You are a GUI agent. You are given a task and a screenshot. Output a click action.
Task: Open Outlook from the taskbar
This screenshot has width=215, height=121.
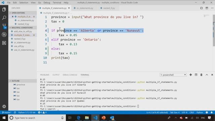click(x=112, y=118)
